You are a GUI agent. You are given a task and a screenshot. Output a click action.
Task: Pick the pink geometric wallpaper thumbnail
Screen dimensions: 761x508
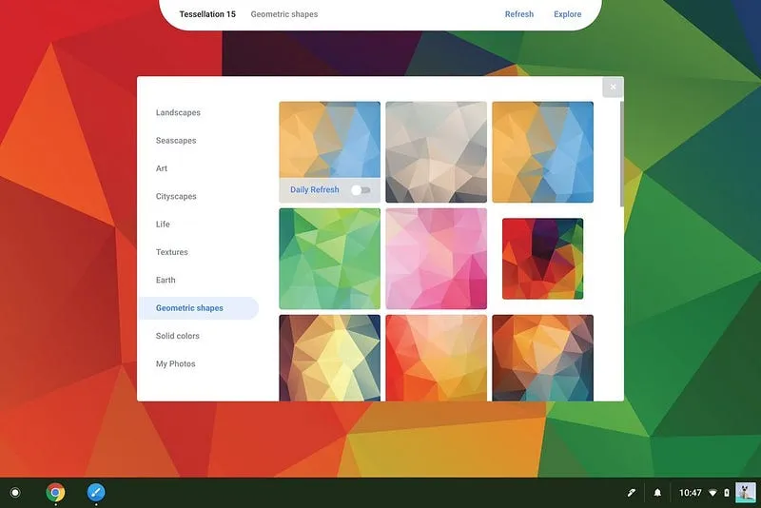[x=436, y=259]
